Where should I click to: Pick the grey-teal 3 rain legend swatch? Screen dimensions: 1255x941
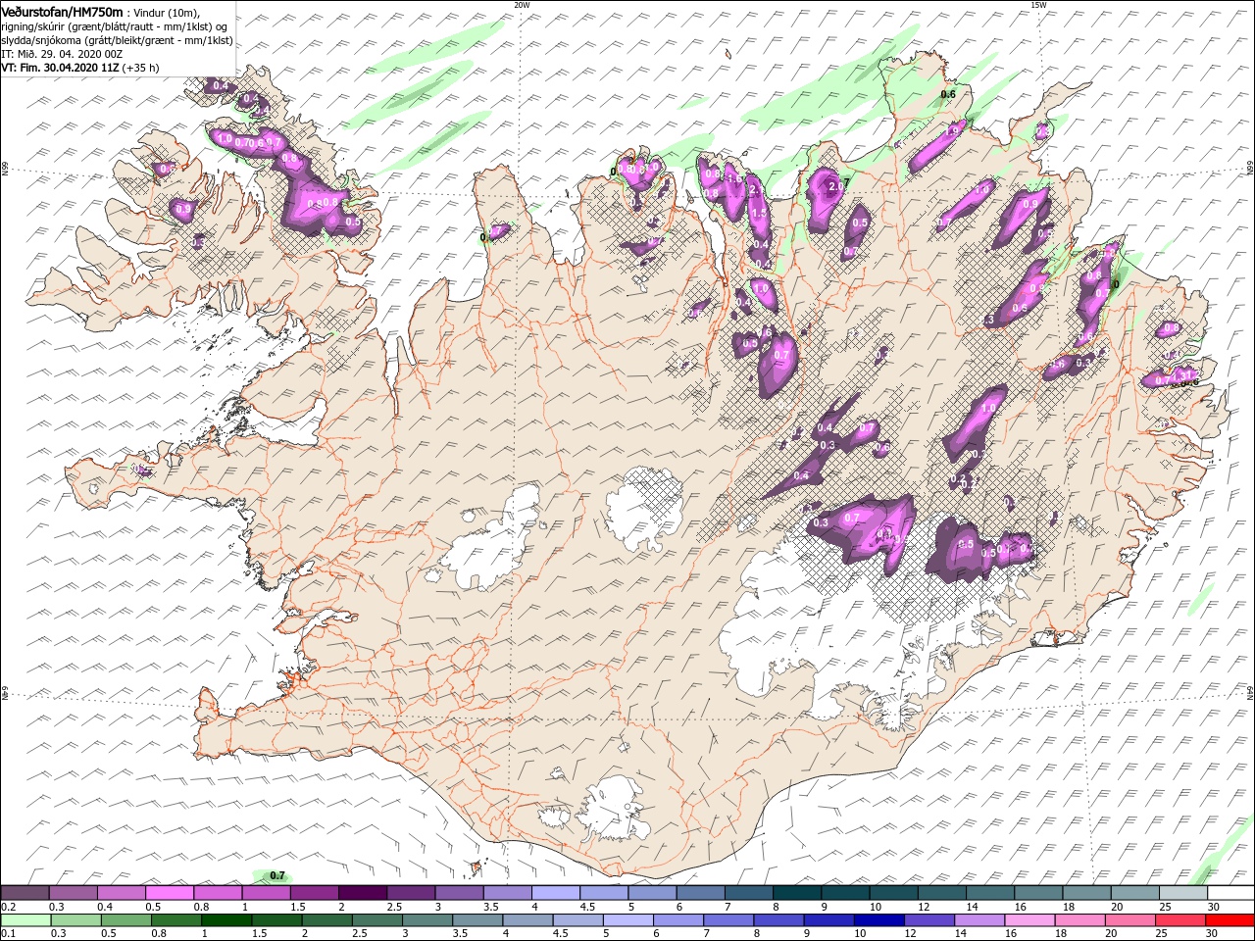pyautogui.click(x=427, y=920)
